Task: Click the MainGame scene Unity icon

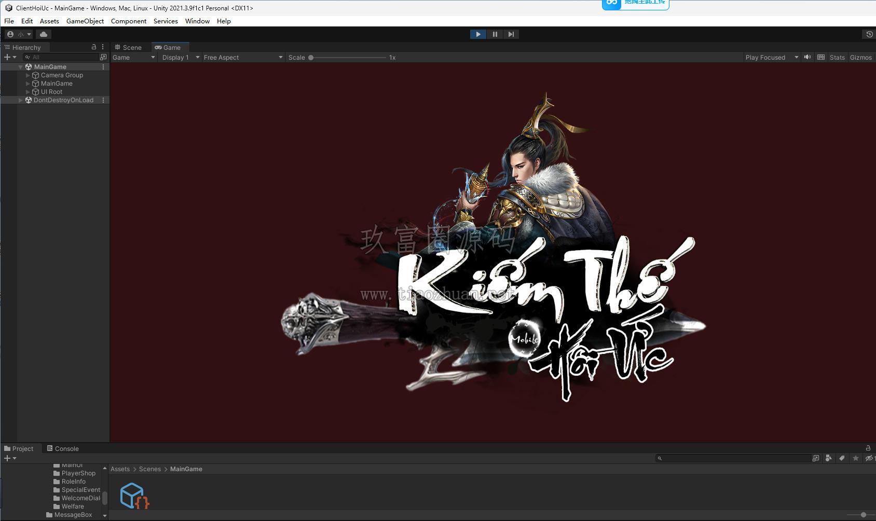Action: tap(29, 67)
